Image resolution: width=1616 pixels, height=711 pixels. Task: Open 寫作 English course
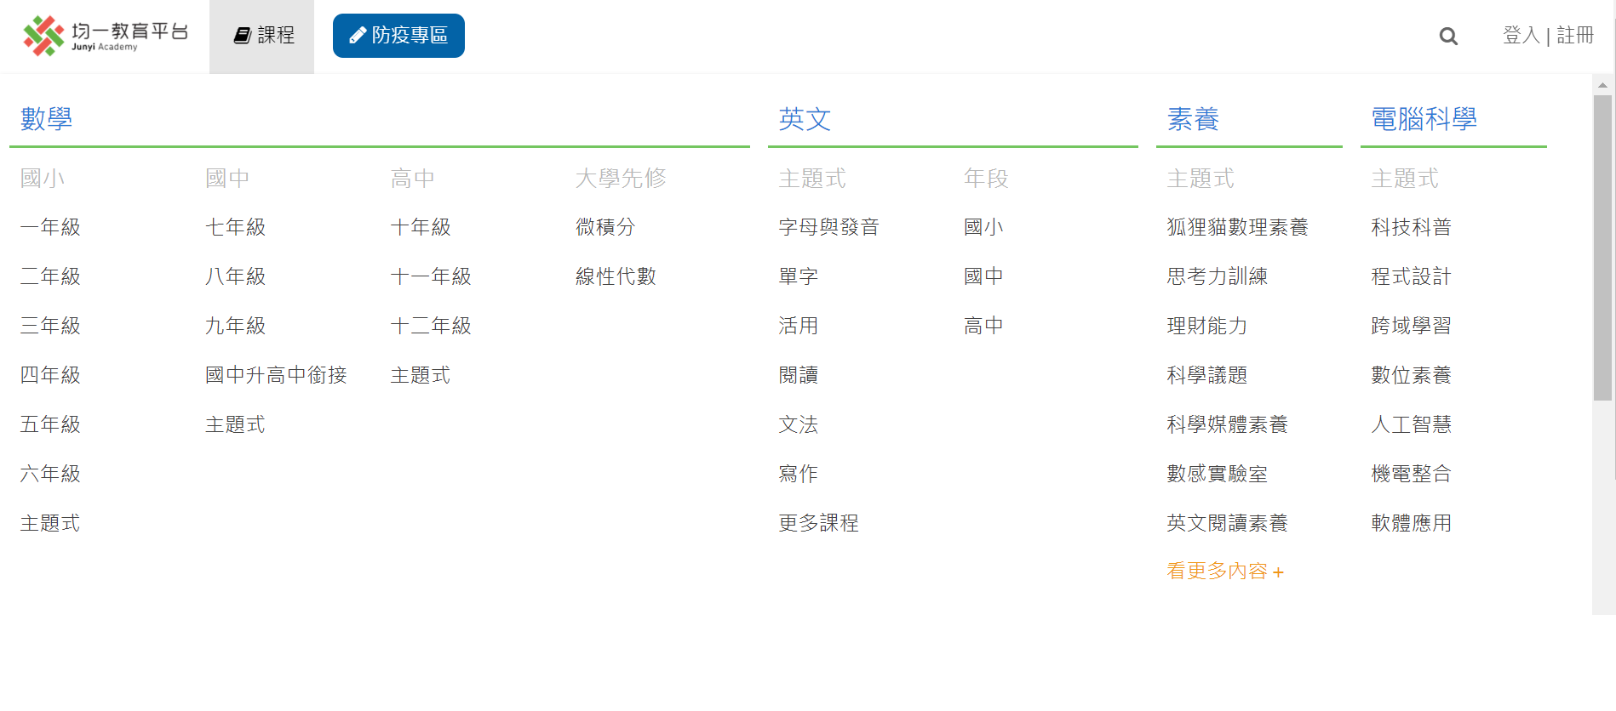pos(799,474)
